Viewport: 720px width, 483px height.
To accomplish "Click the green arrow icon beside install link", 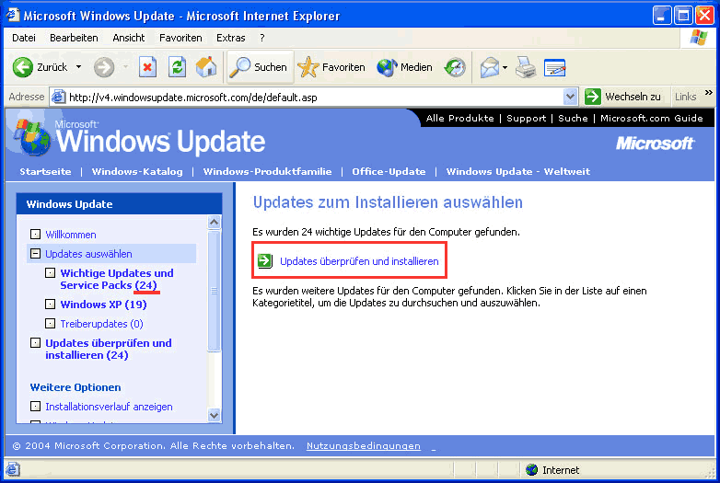I will (265, 260).
